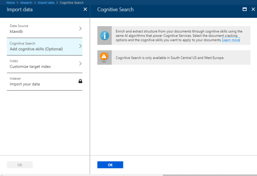Click the greyed-out OK button in Import data
This screenshot has width=257, height=176.
coord(20,165)
